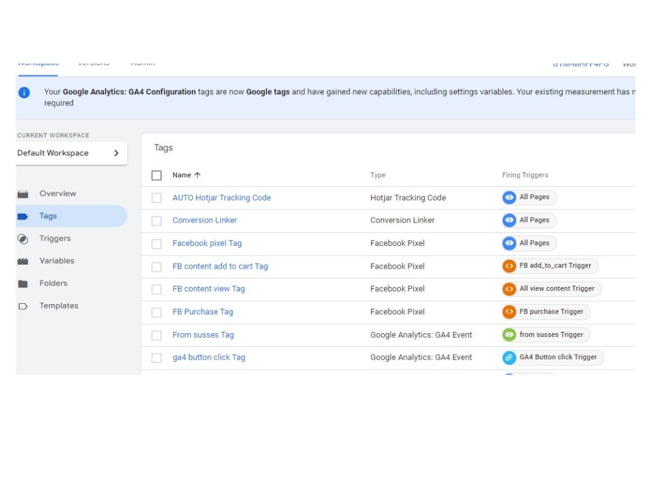Screen dimensions: 651x488
Task: Check the checkbox for Conversion Linker
Action: pos(156,220)
